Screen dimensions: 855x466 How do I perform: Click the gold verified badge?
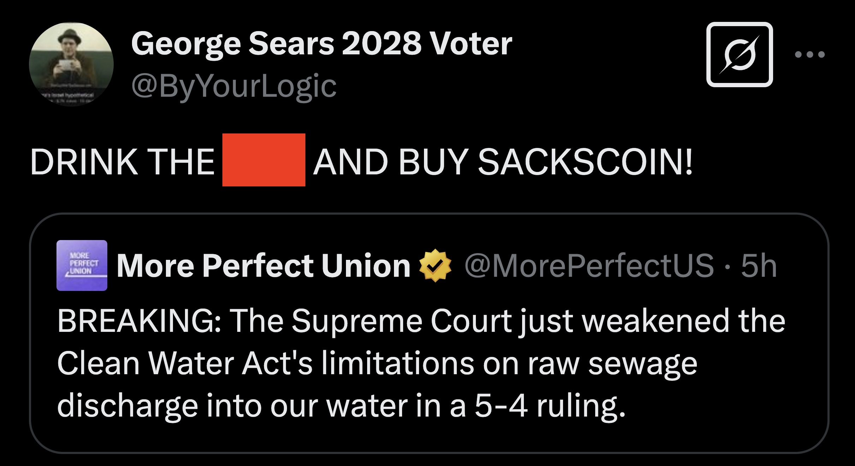pyautogui.click(x=435, y=265)
